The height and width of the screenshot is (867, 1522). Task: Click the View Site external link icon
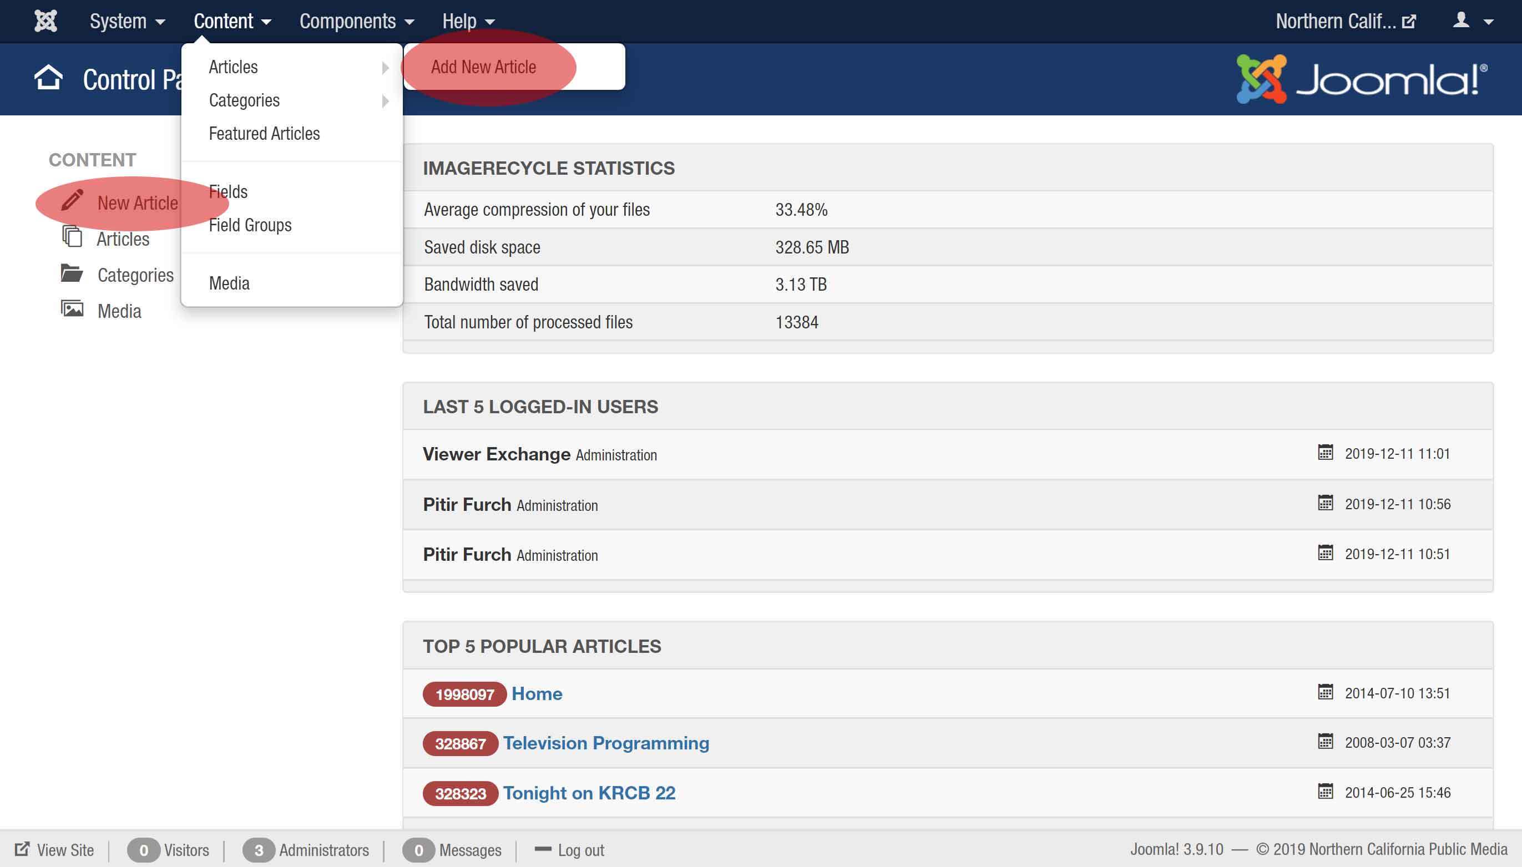click(x=22, y=849)
